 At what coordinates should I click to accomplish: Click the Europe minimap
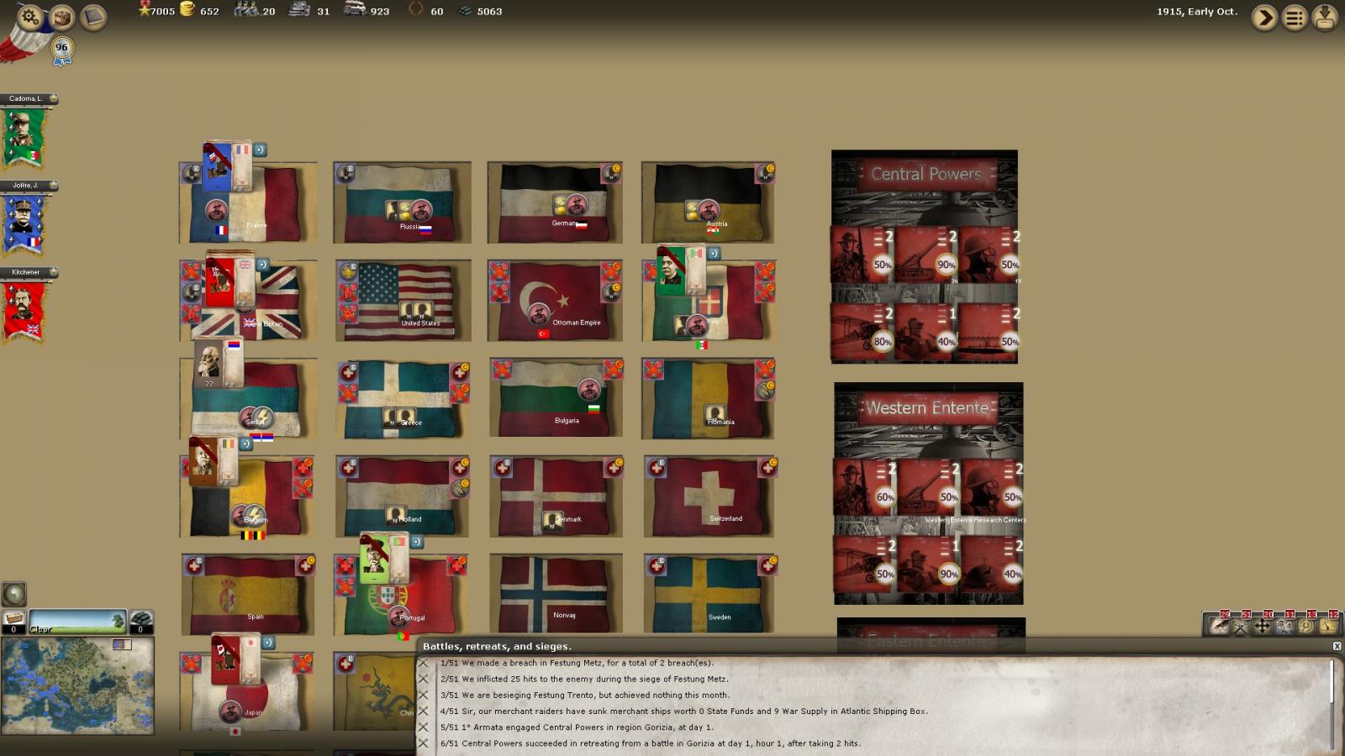(77, 685)
